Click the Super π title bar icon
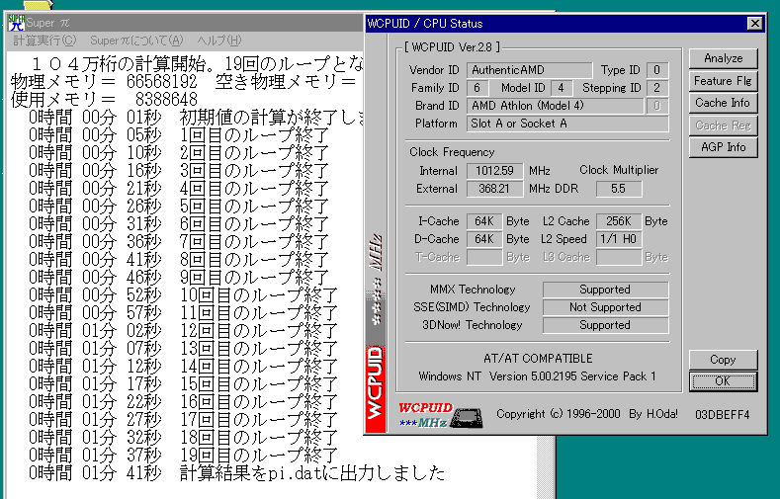The width and height of the screenshot is (780, 499). pos(16,23)
